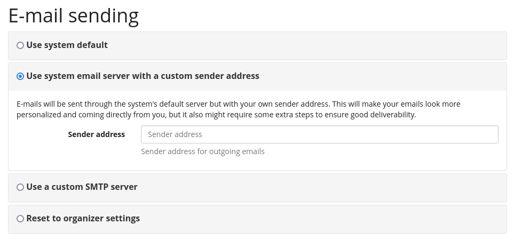Click the "E-mail sending" page heading
Viewport: 515px width, 240px height.
point(74,16)
